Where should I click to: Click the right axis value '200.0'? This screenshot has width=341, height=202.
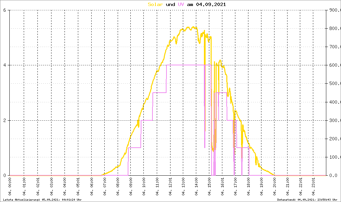click(335, 139)
